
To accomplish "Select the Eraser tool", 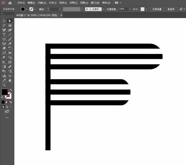I will [4, 48].
